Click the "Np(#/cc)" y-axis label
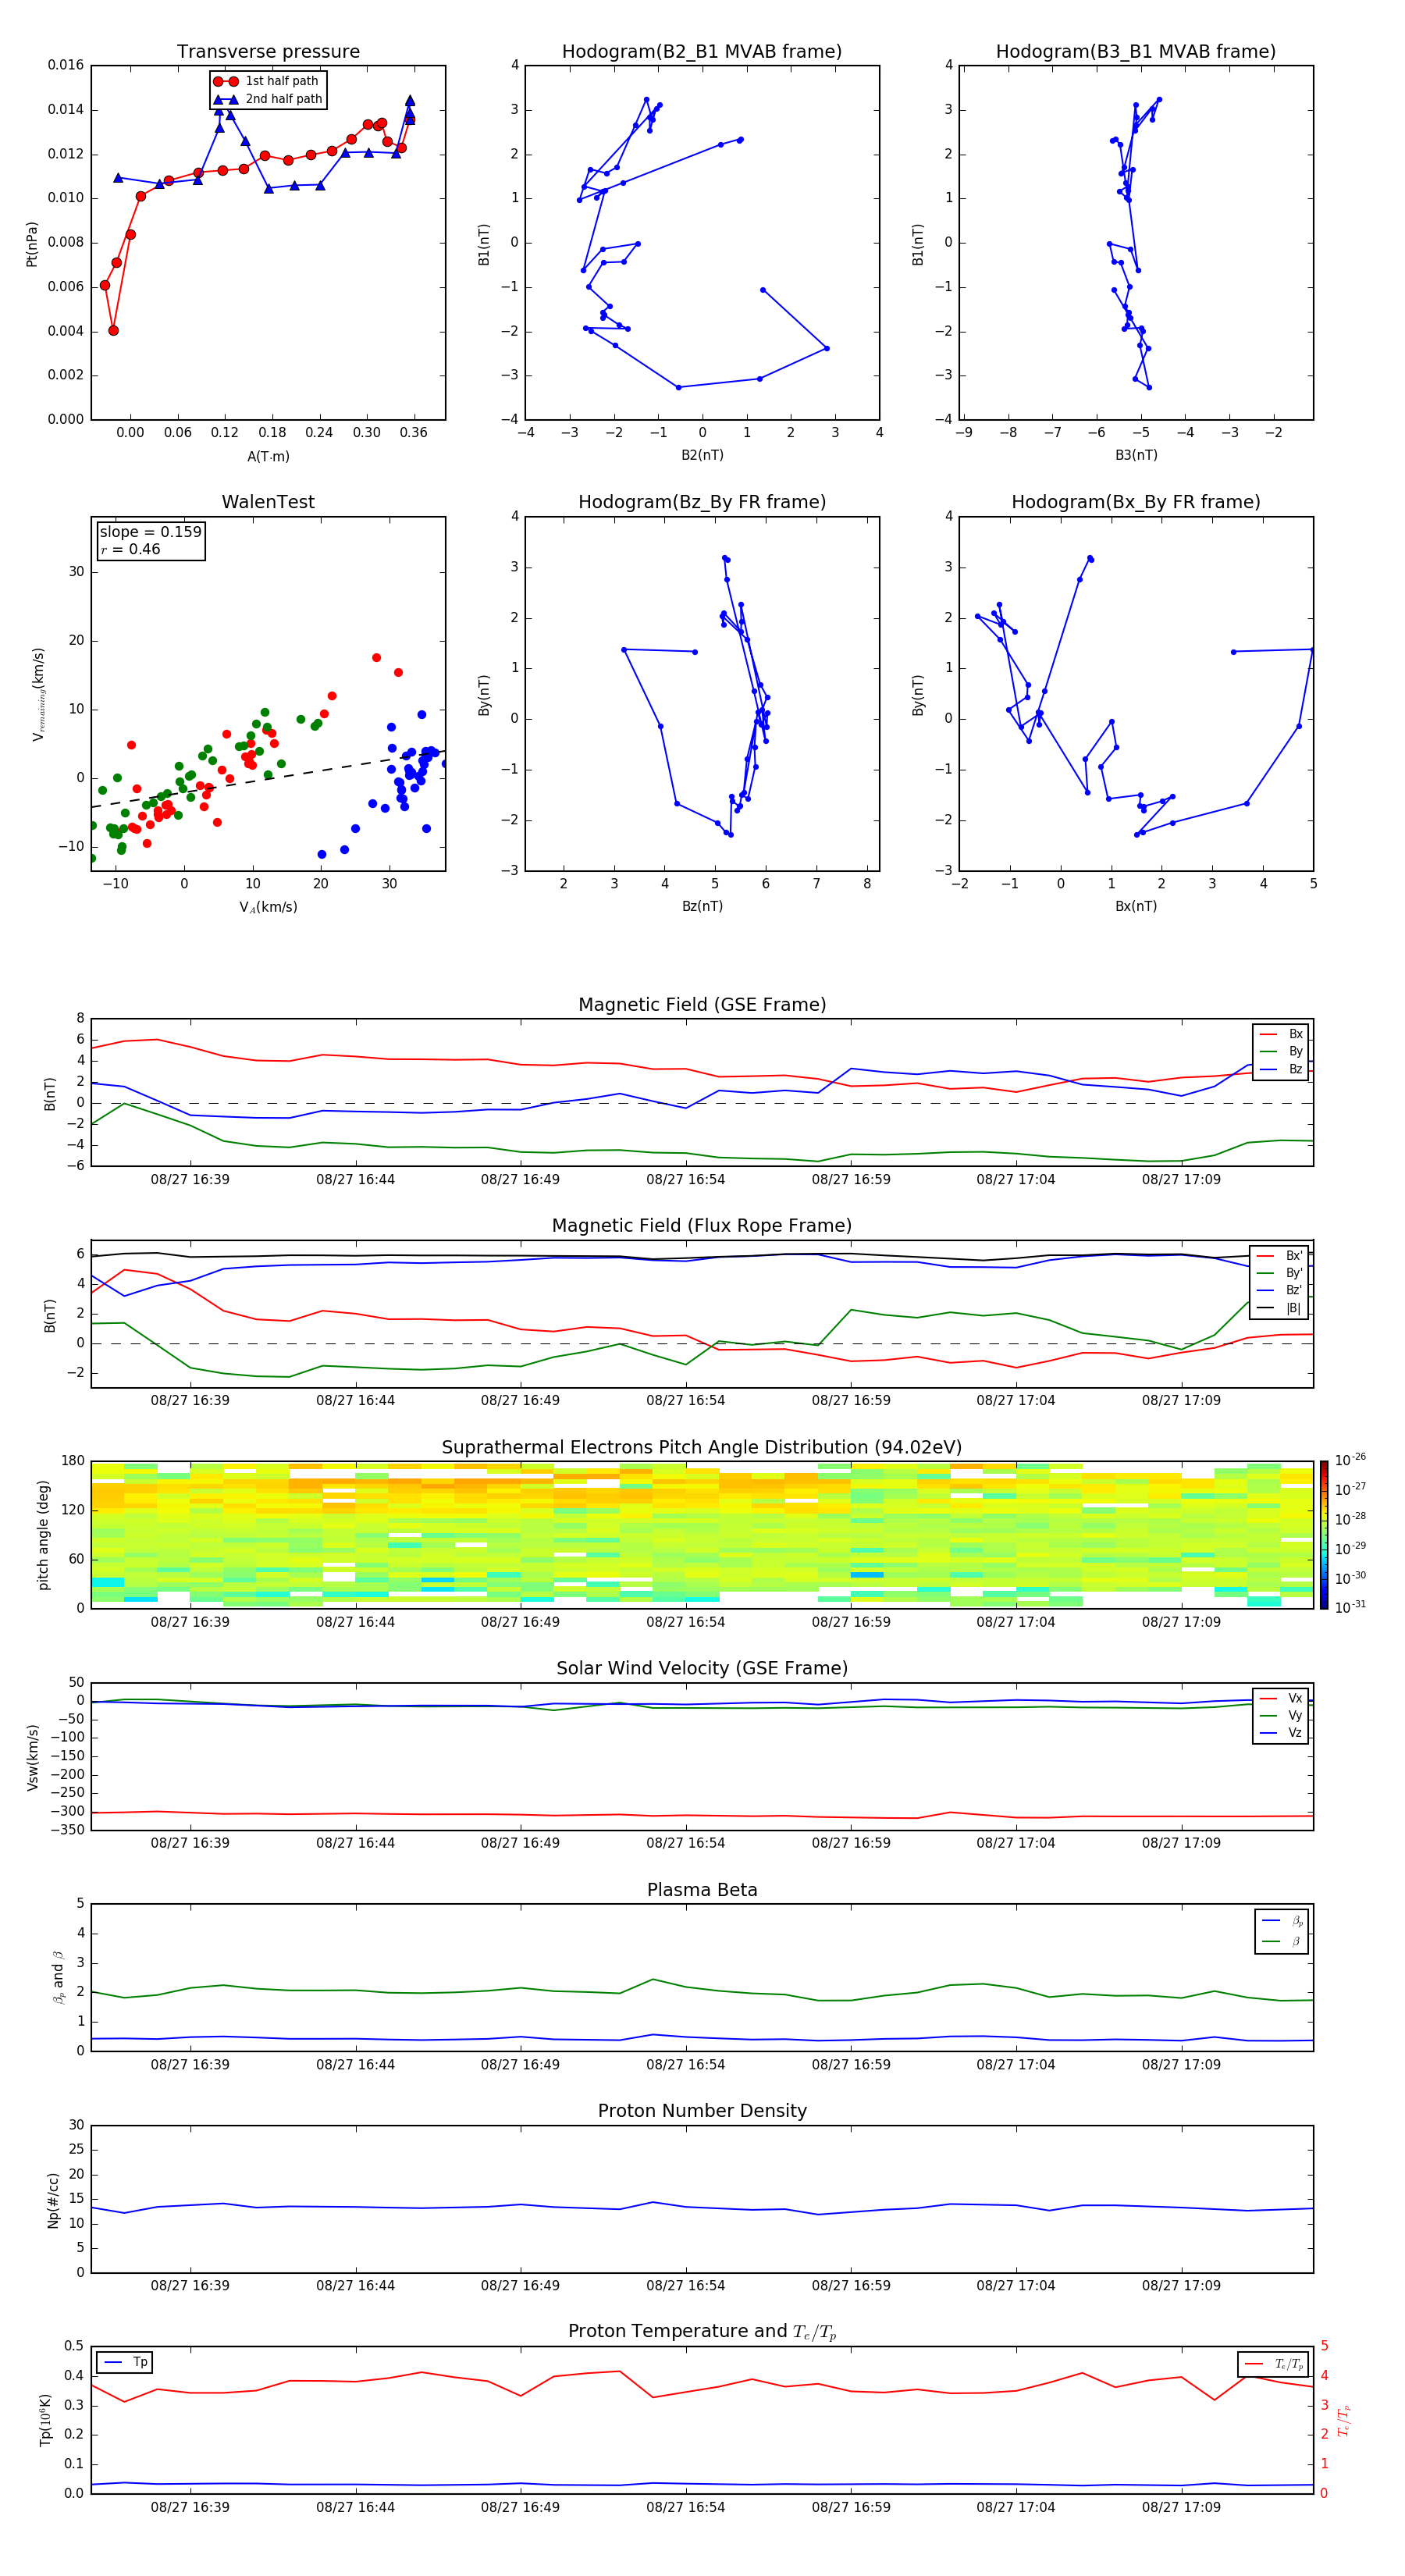The width and height of the screenshot is (1405, 2576). [x=53, y=2200]
